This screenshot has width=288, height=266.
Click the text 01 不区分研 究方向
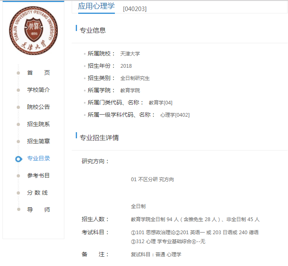[x=152, y=180]
